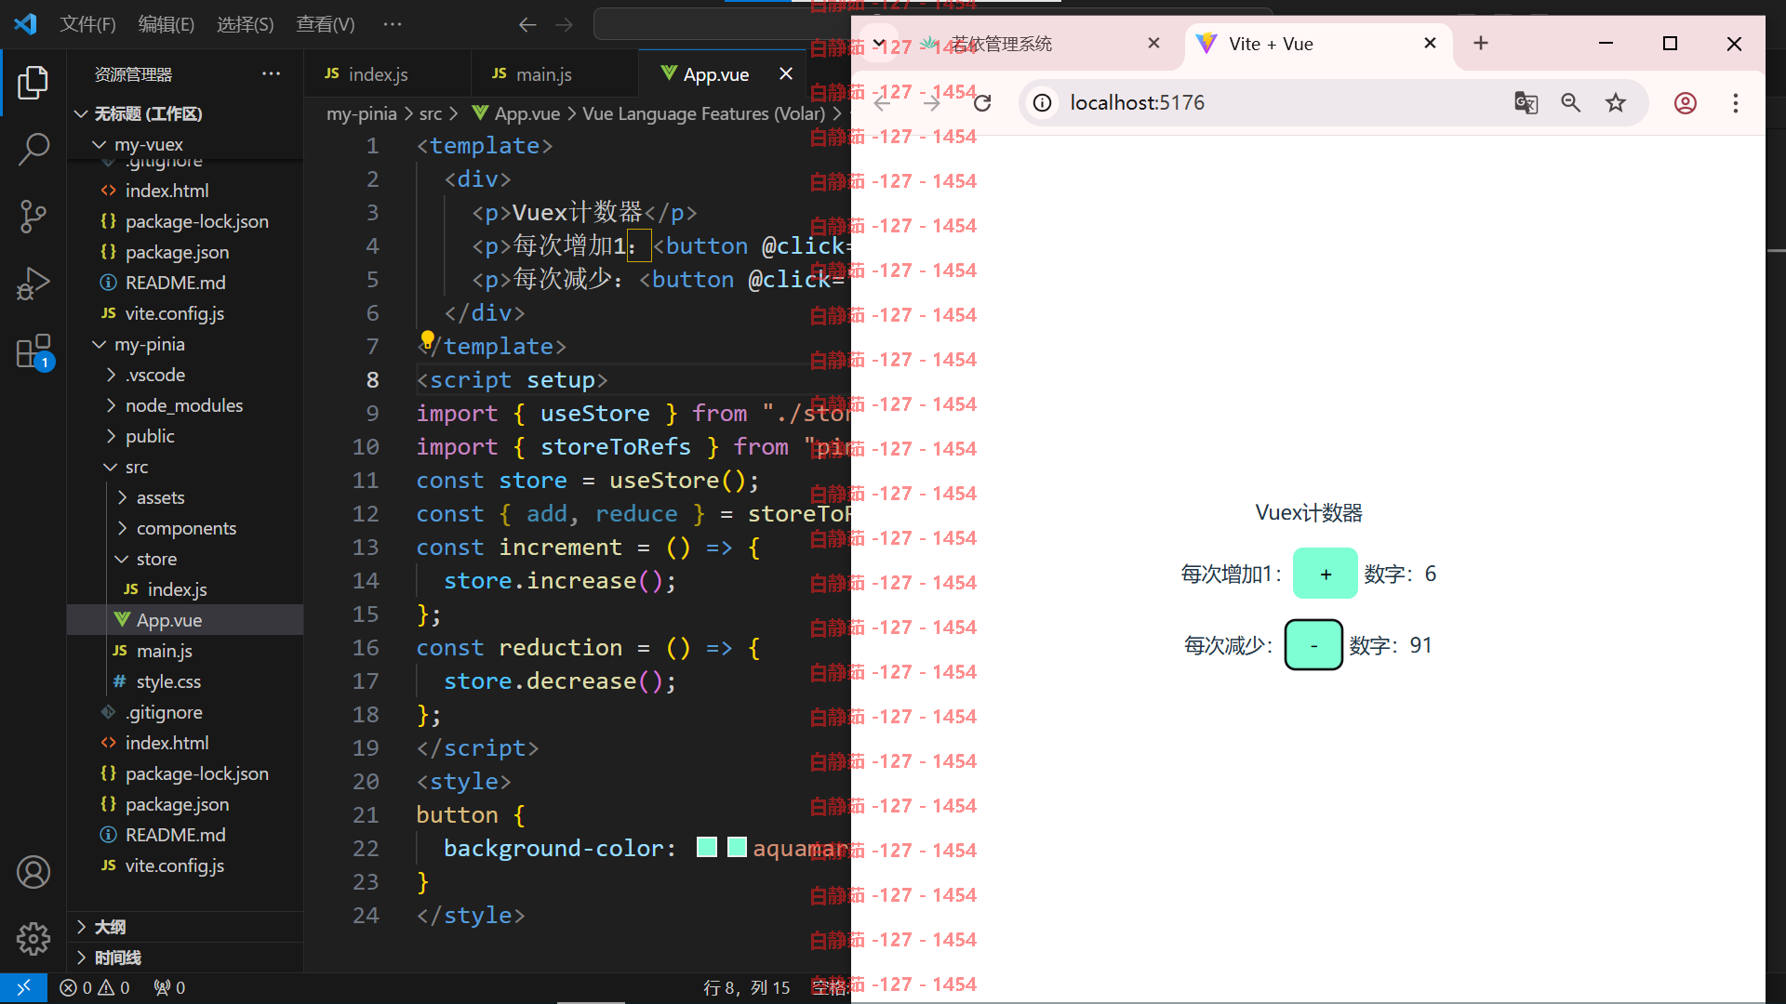Image resolution: width=1786 pixels, height=1004 pixels.
Task: Expand the assets folder
Action: click(x=184, y=497)
